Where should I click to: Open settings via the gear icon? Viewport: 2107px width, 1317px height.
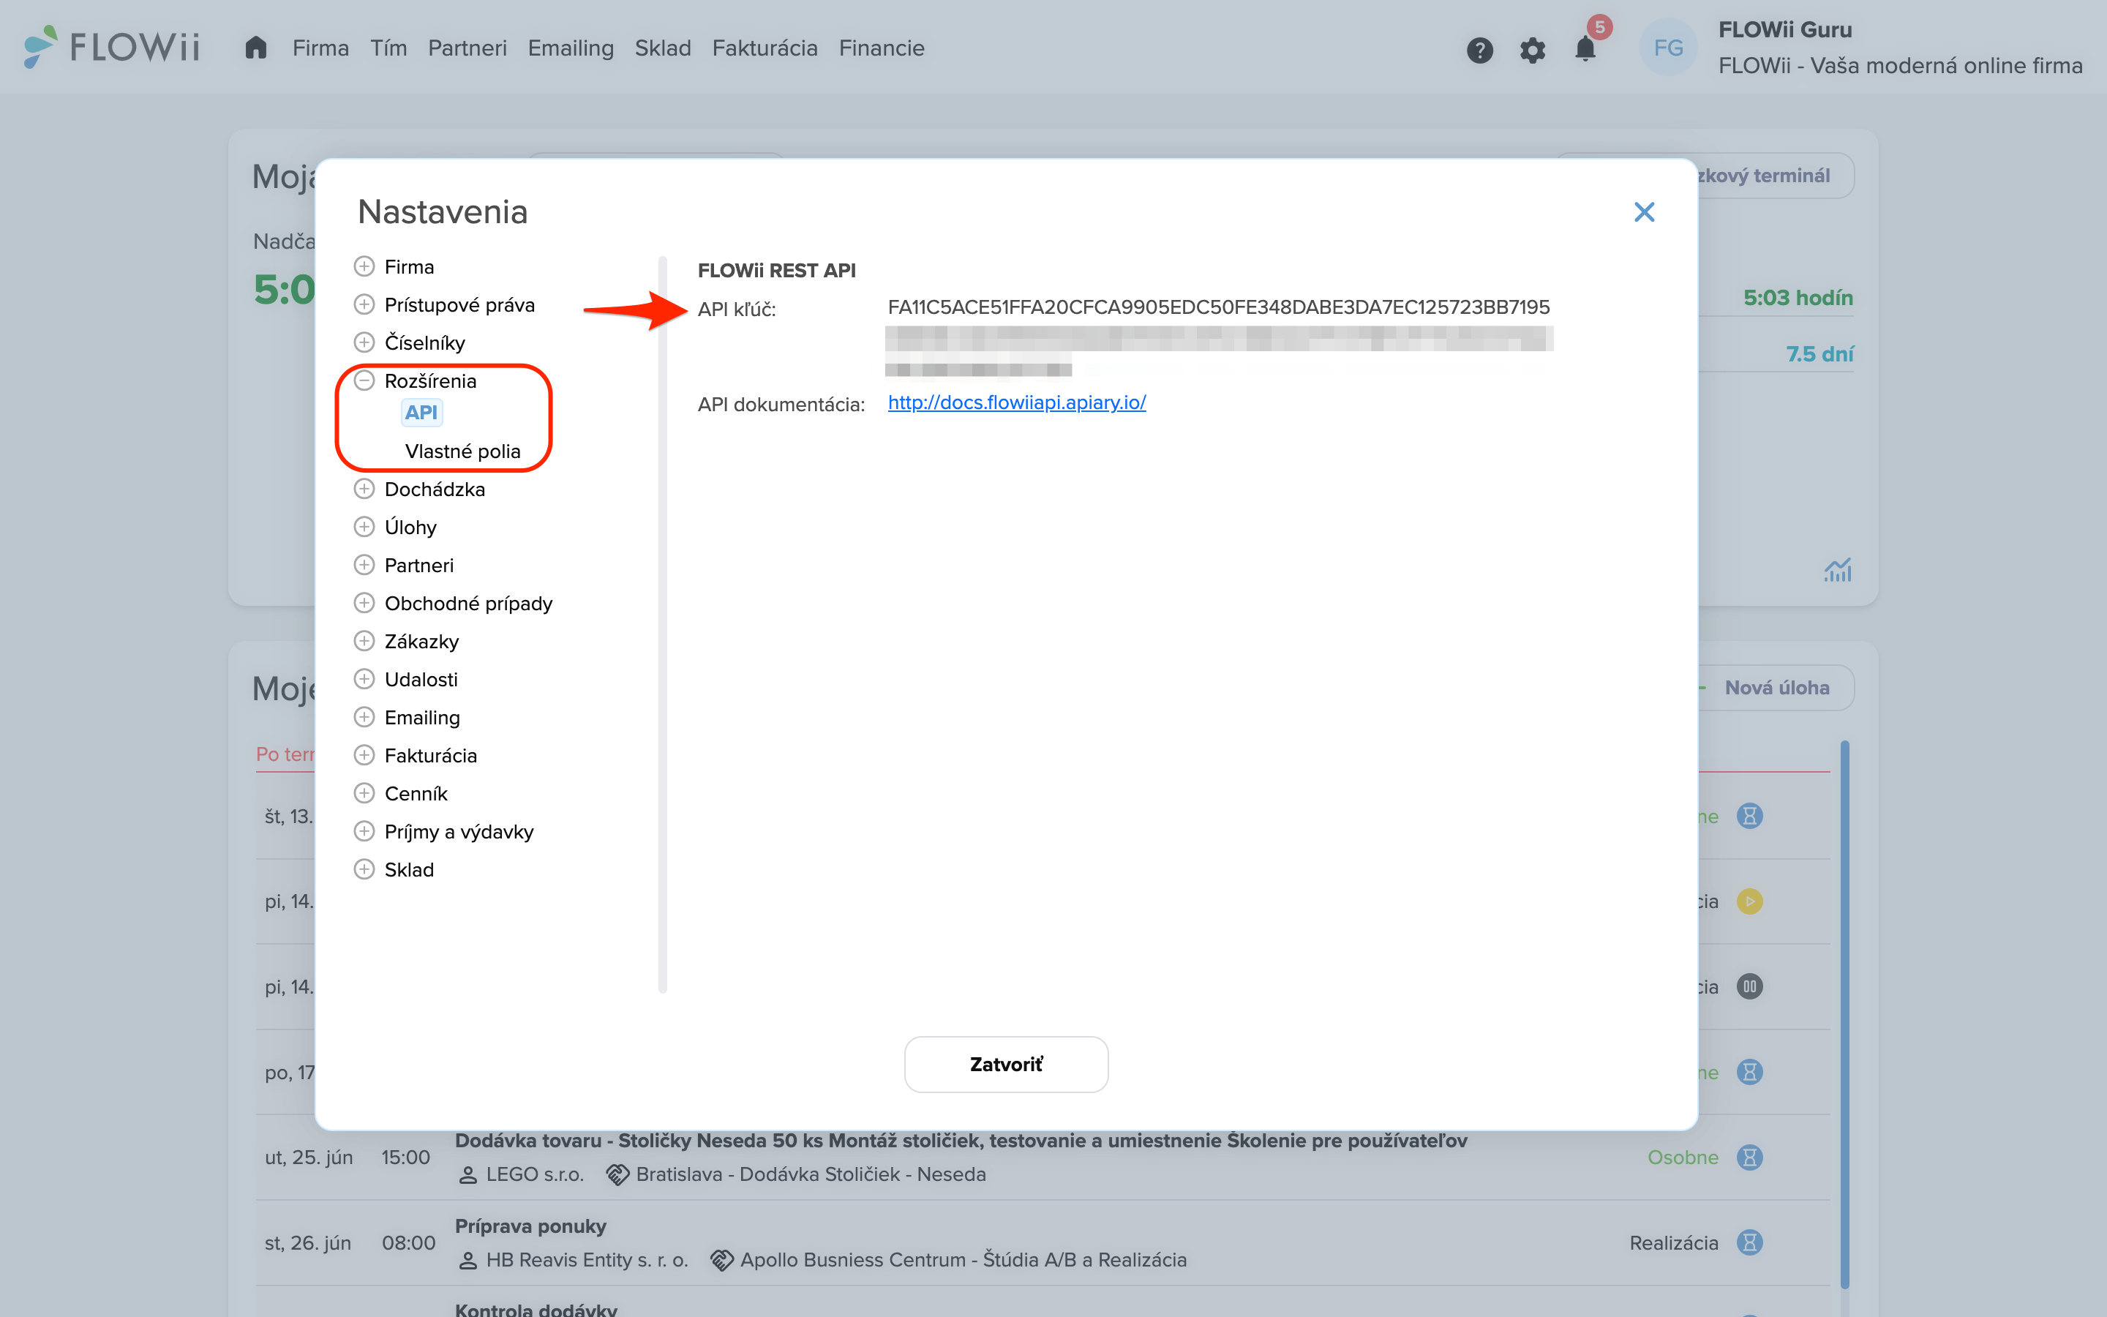pos(1533,50)
